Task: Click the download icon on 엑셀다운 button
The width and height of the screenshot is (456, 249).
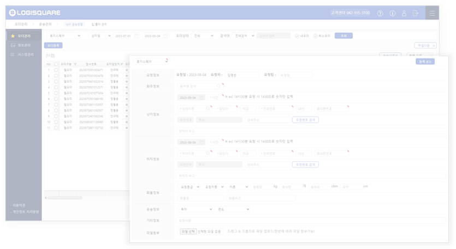Action: [x=433, y=46]
